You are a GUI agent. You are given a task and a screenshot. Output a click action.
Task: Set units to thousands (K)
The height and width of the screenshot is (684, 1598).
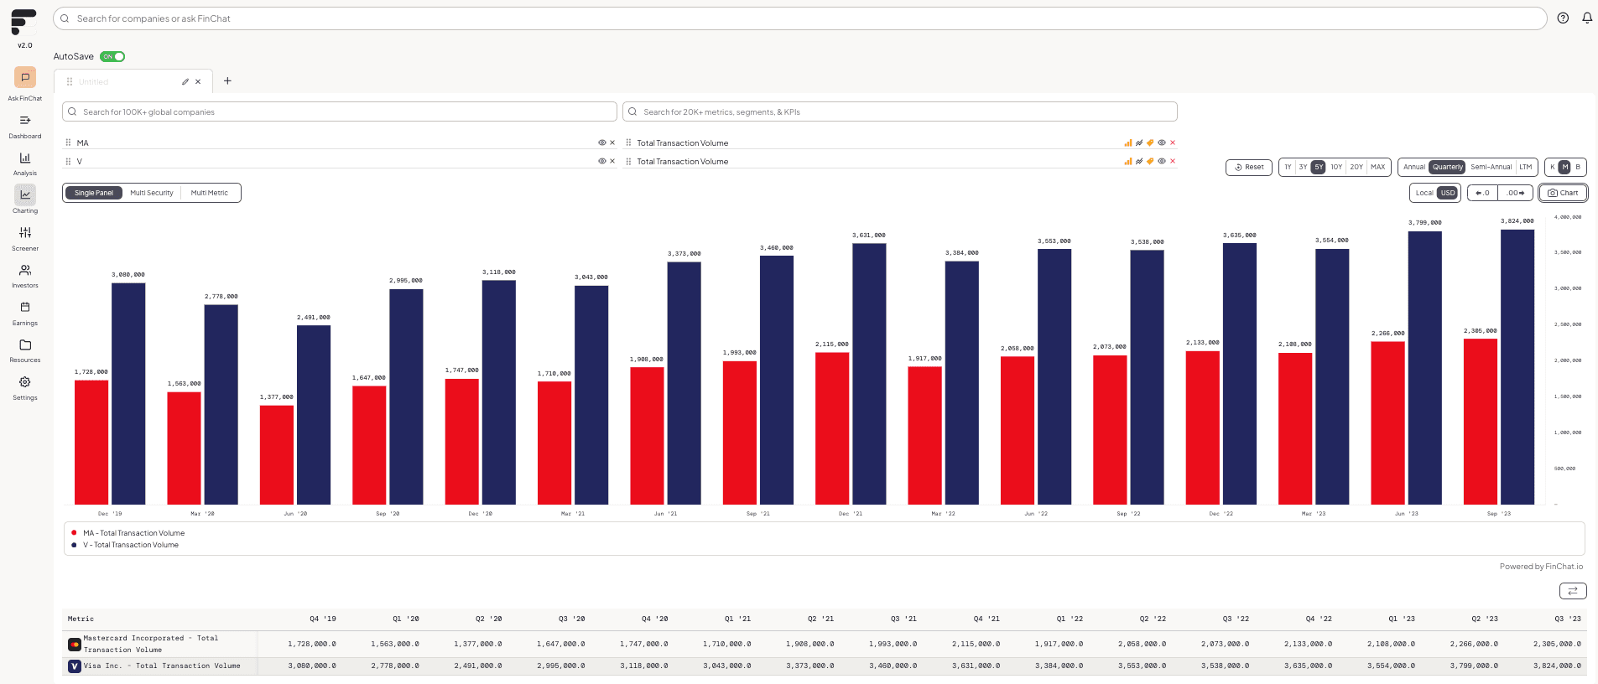point(1552,167)
